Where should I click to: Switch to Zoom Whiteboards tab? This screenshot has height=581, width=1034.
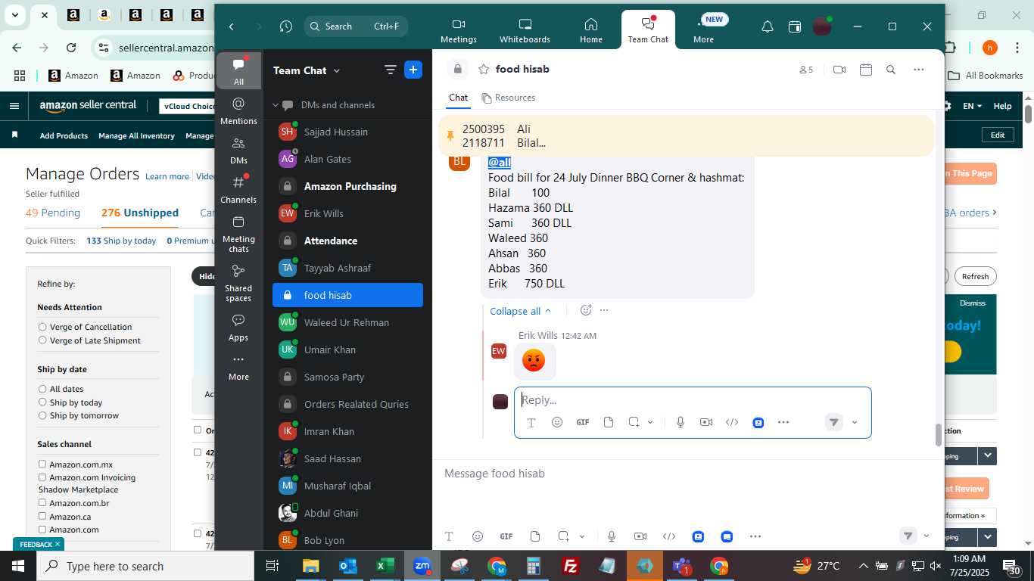point(525,30)
